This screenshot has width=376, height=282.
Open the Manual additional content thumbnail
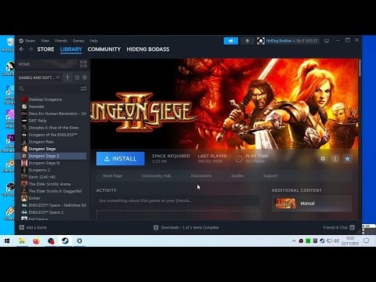tap(286, 203)
